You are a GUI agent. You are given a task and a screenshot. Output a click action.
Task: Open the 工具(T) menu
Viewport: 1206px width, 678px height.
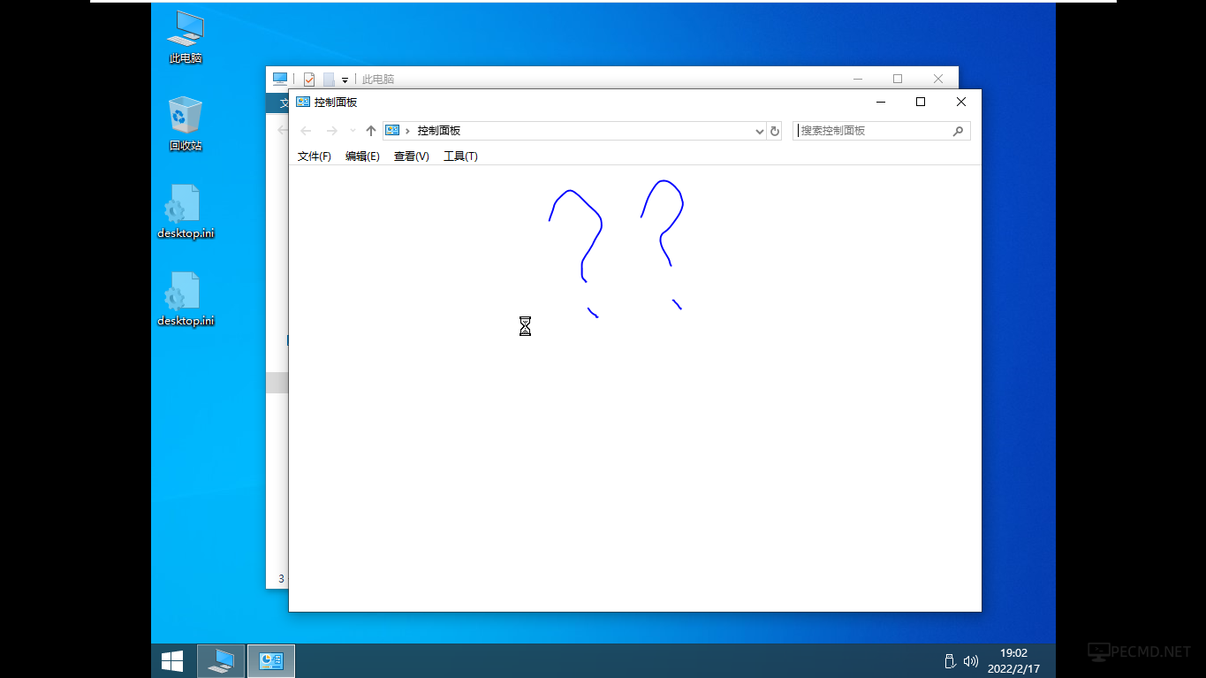(x=460, y=156)
